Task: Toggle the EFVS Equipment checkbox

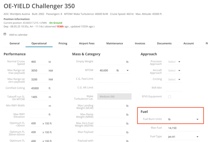Action: tap(170, 97)
